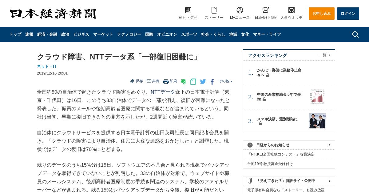369x194 pixels.
Task: Open the 日経会社情報 chart icon
Action: coord(266,10)
